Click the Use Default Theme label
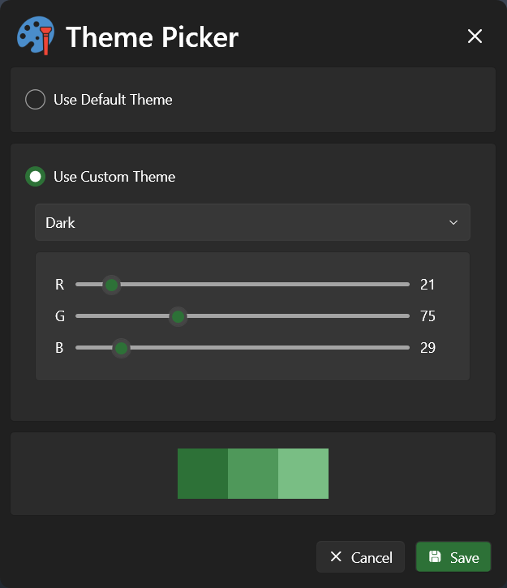507x588 pixels. (113, 100)
